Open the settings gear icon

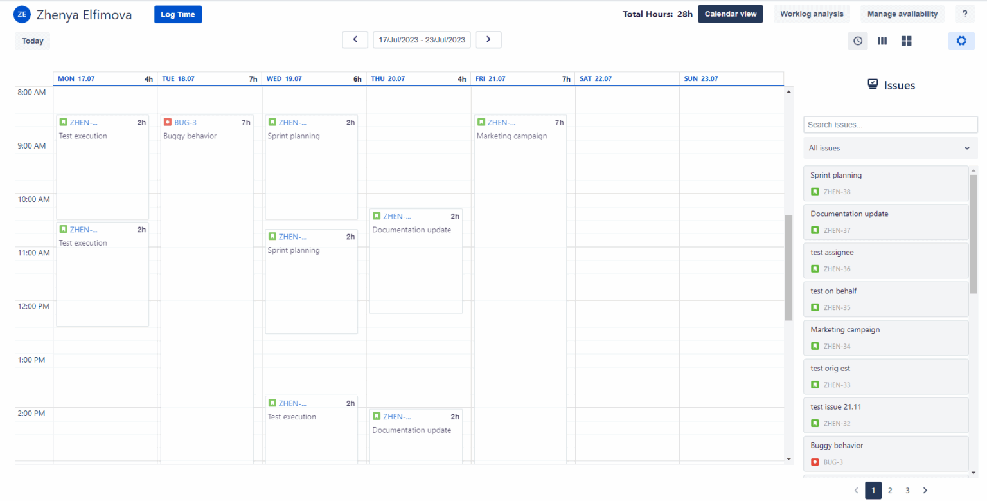pyautogui.click(x=961, y=41)
